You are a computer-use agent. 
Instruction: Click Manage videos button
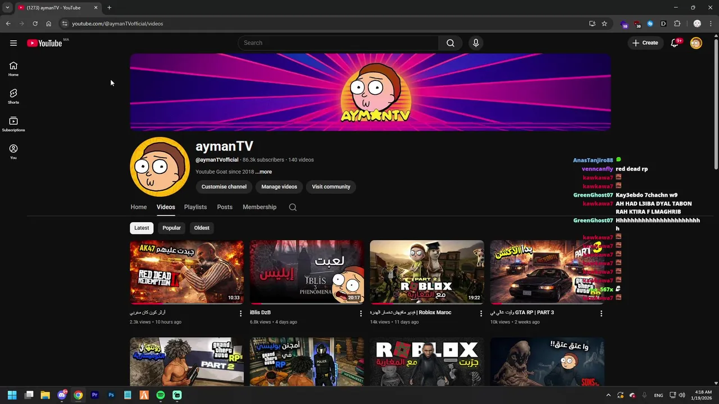pyautogui.click(x=279, y=187)
